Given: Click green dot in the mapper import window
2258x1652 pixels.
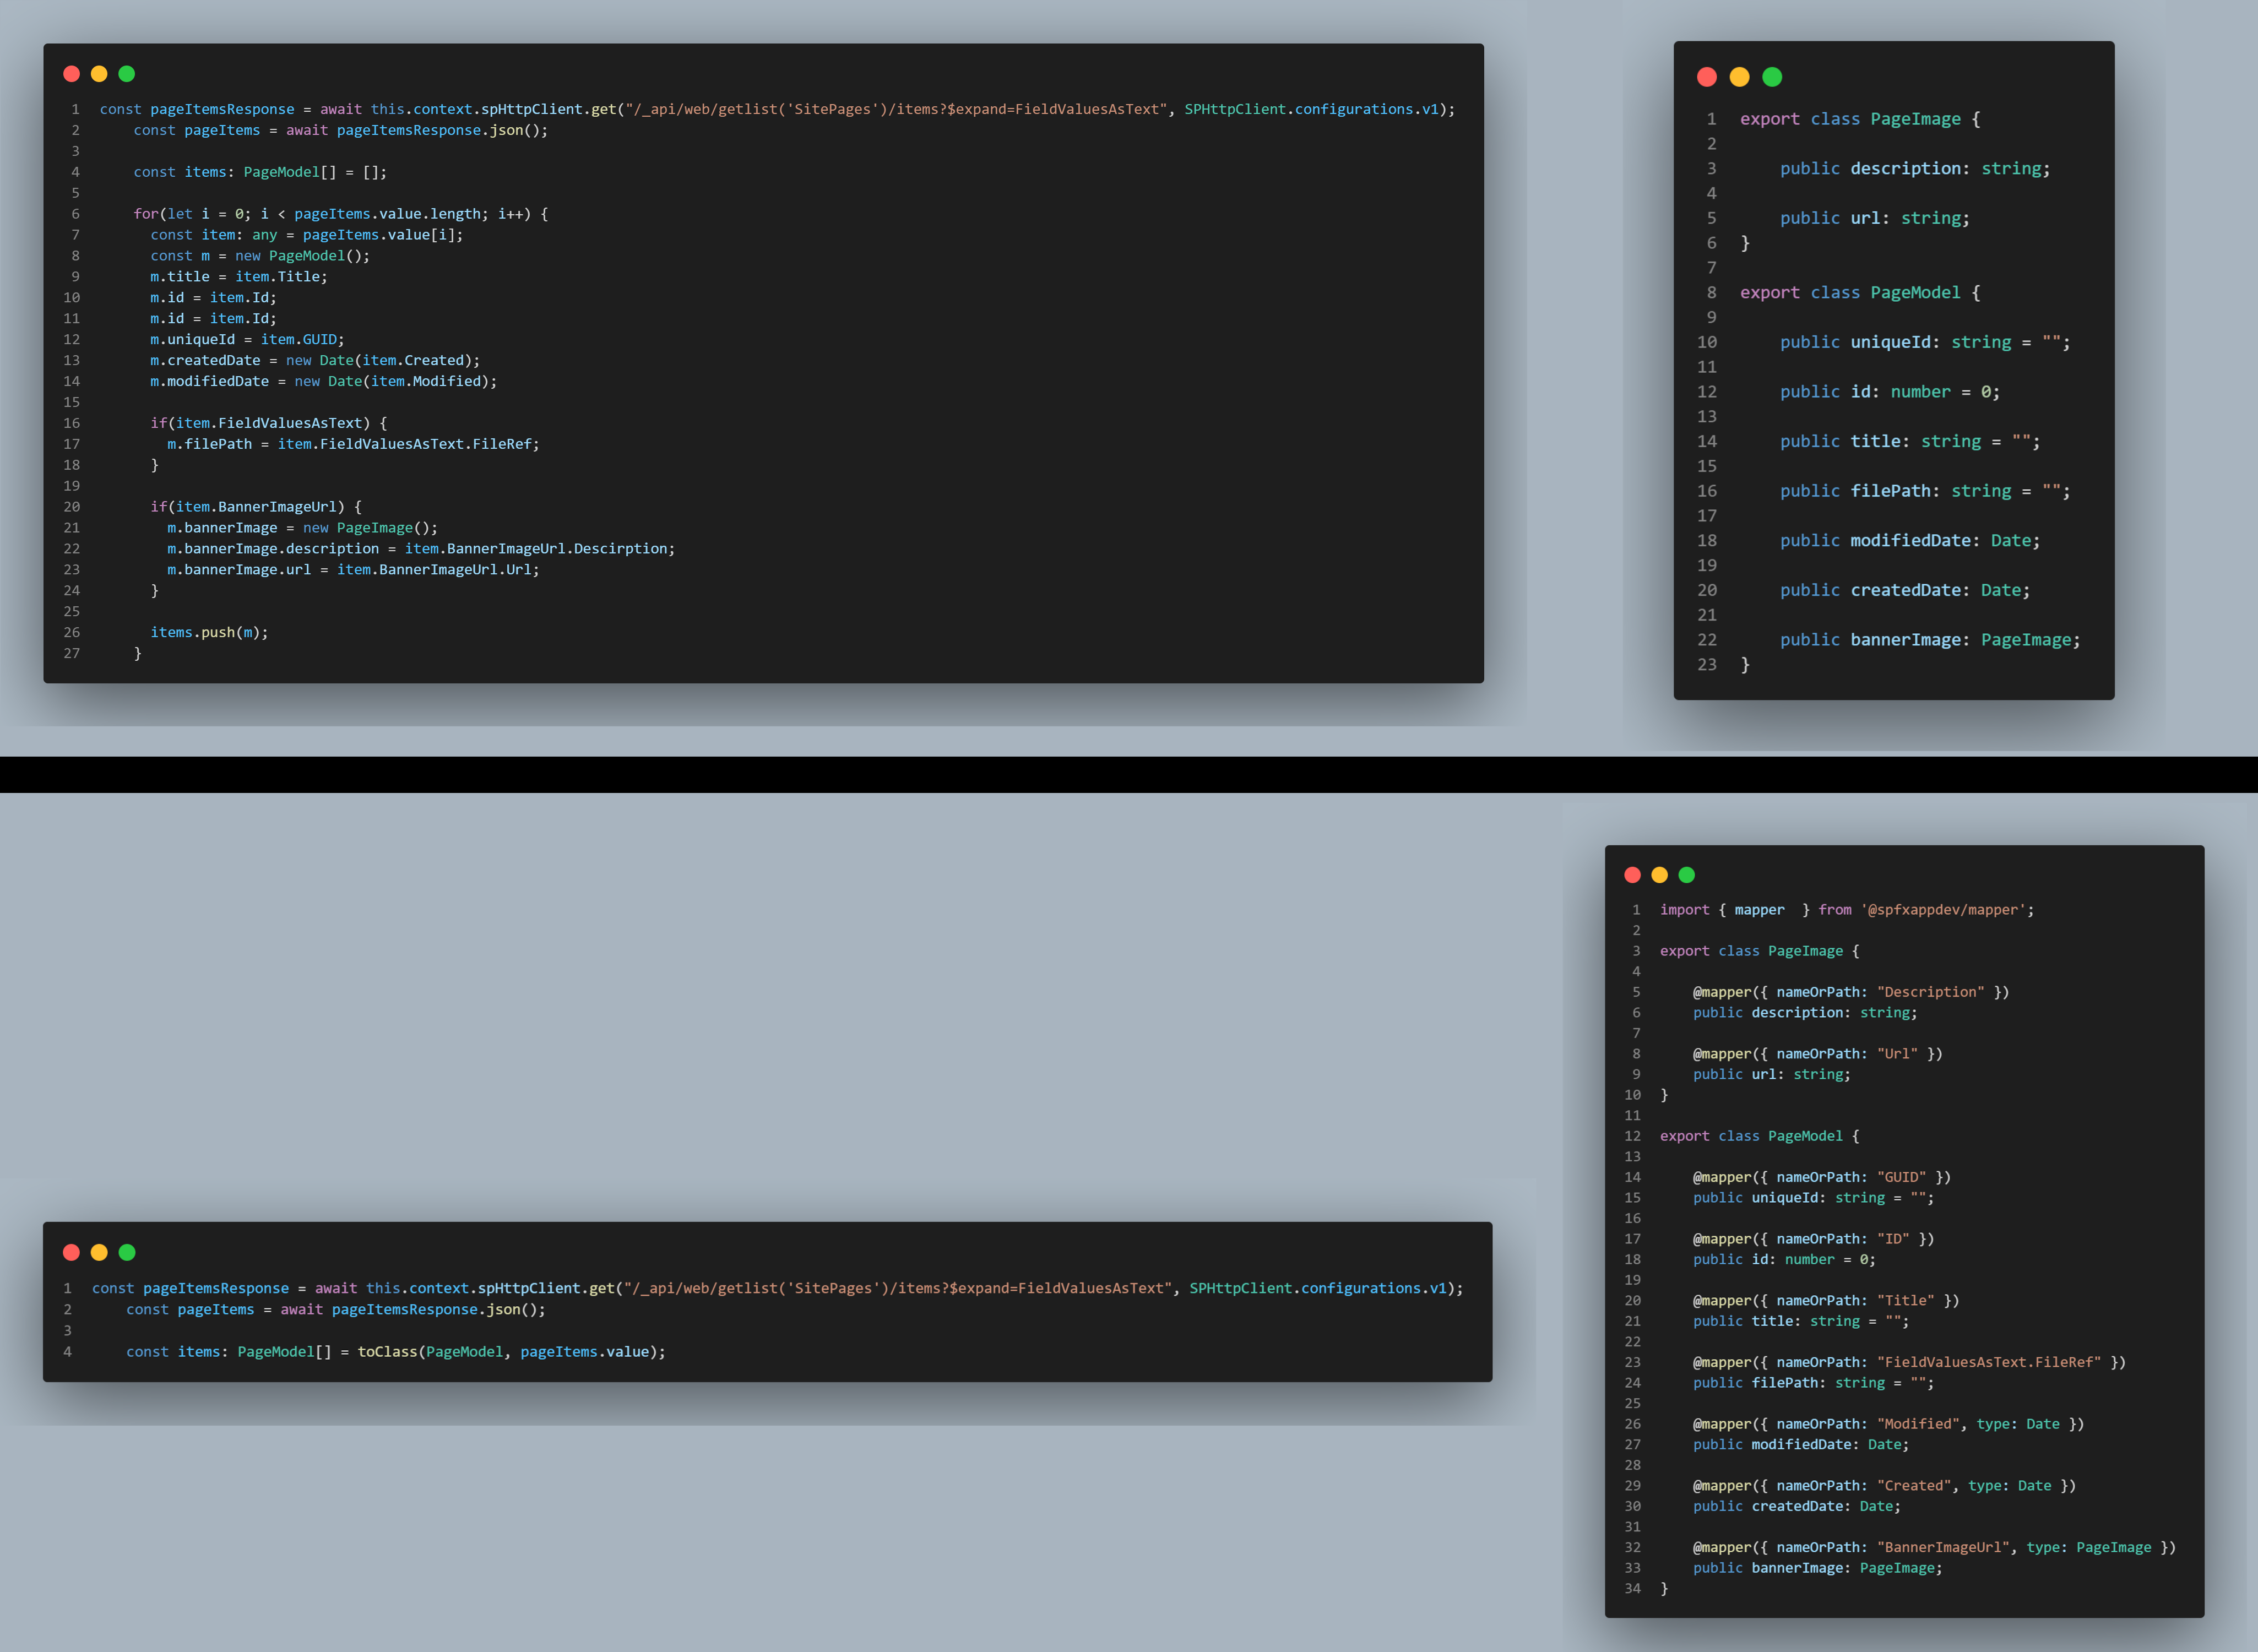Looking at the screenshot, I should [1687, 875].
